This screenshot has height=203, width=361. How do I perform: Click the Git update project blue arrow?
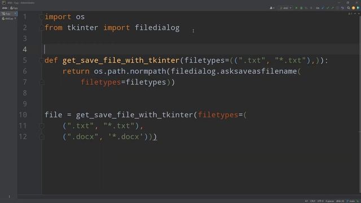pos(323,8)
